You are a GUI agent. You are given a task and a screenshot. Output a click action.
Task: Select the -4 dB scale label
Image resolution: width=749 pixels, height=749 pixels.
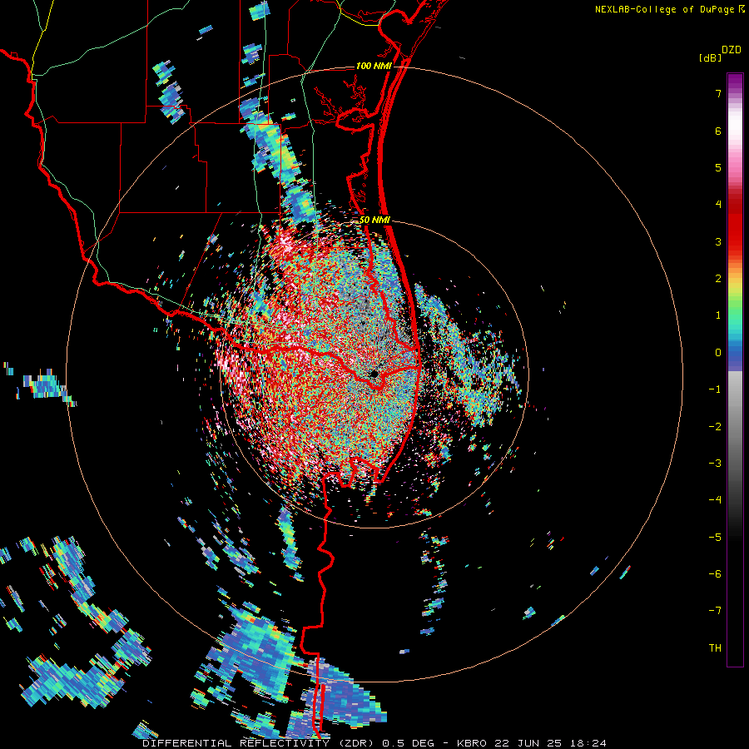(x=715, y=500)
